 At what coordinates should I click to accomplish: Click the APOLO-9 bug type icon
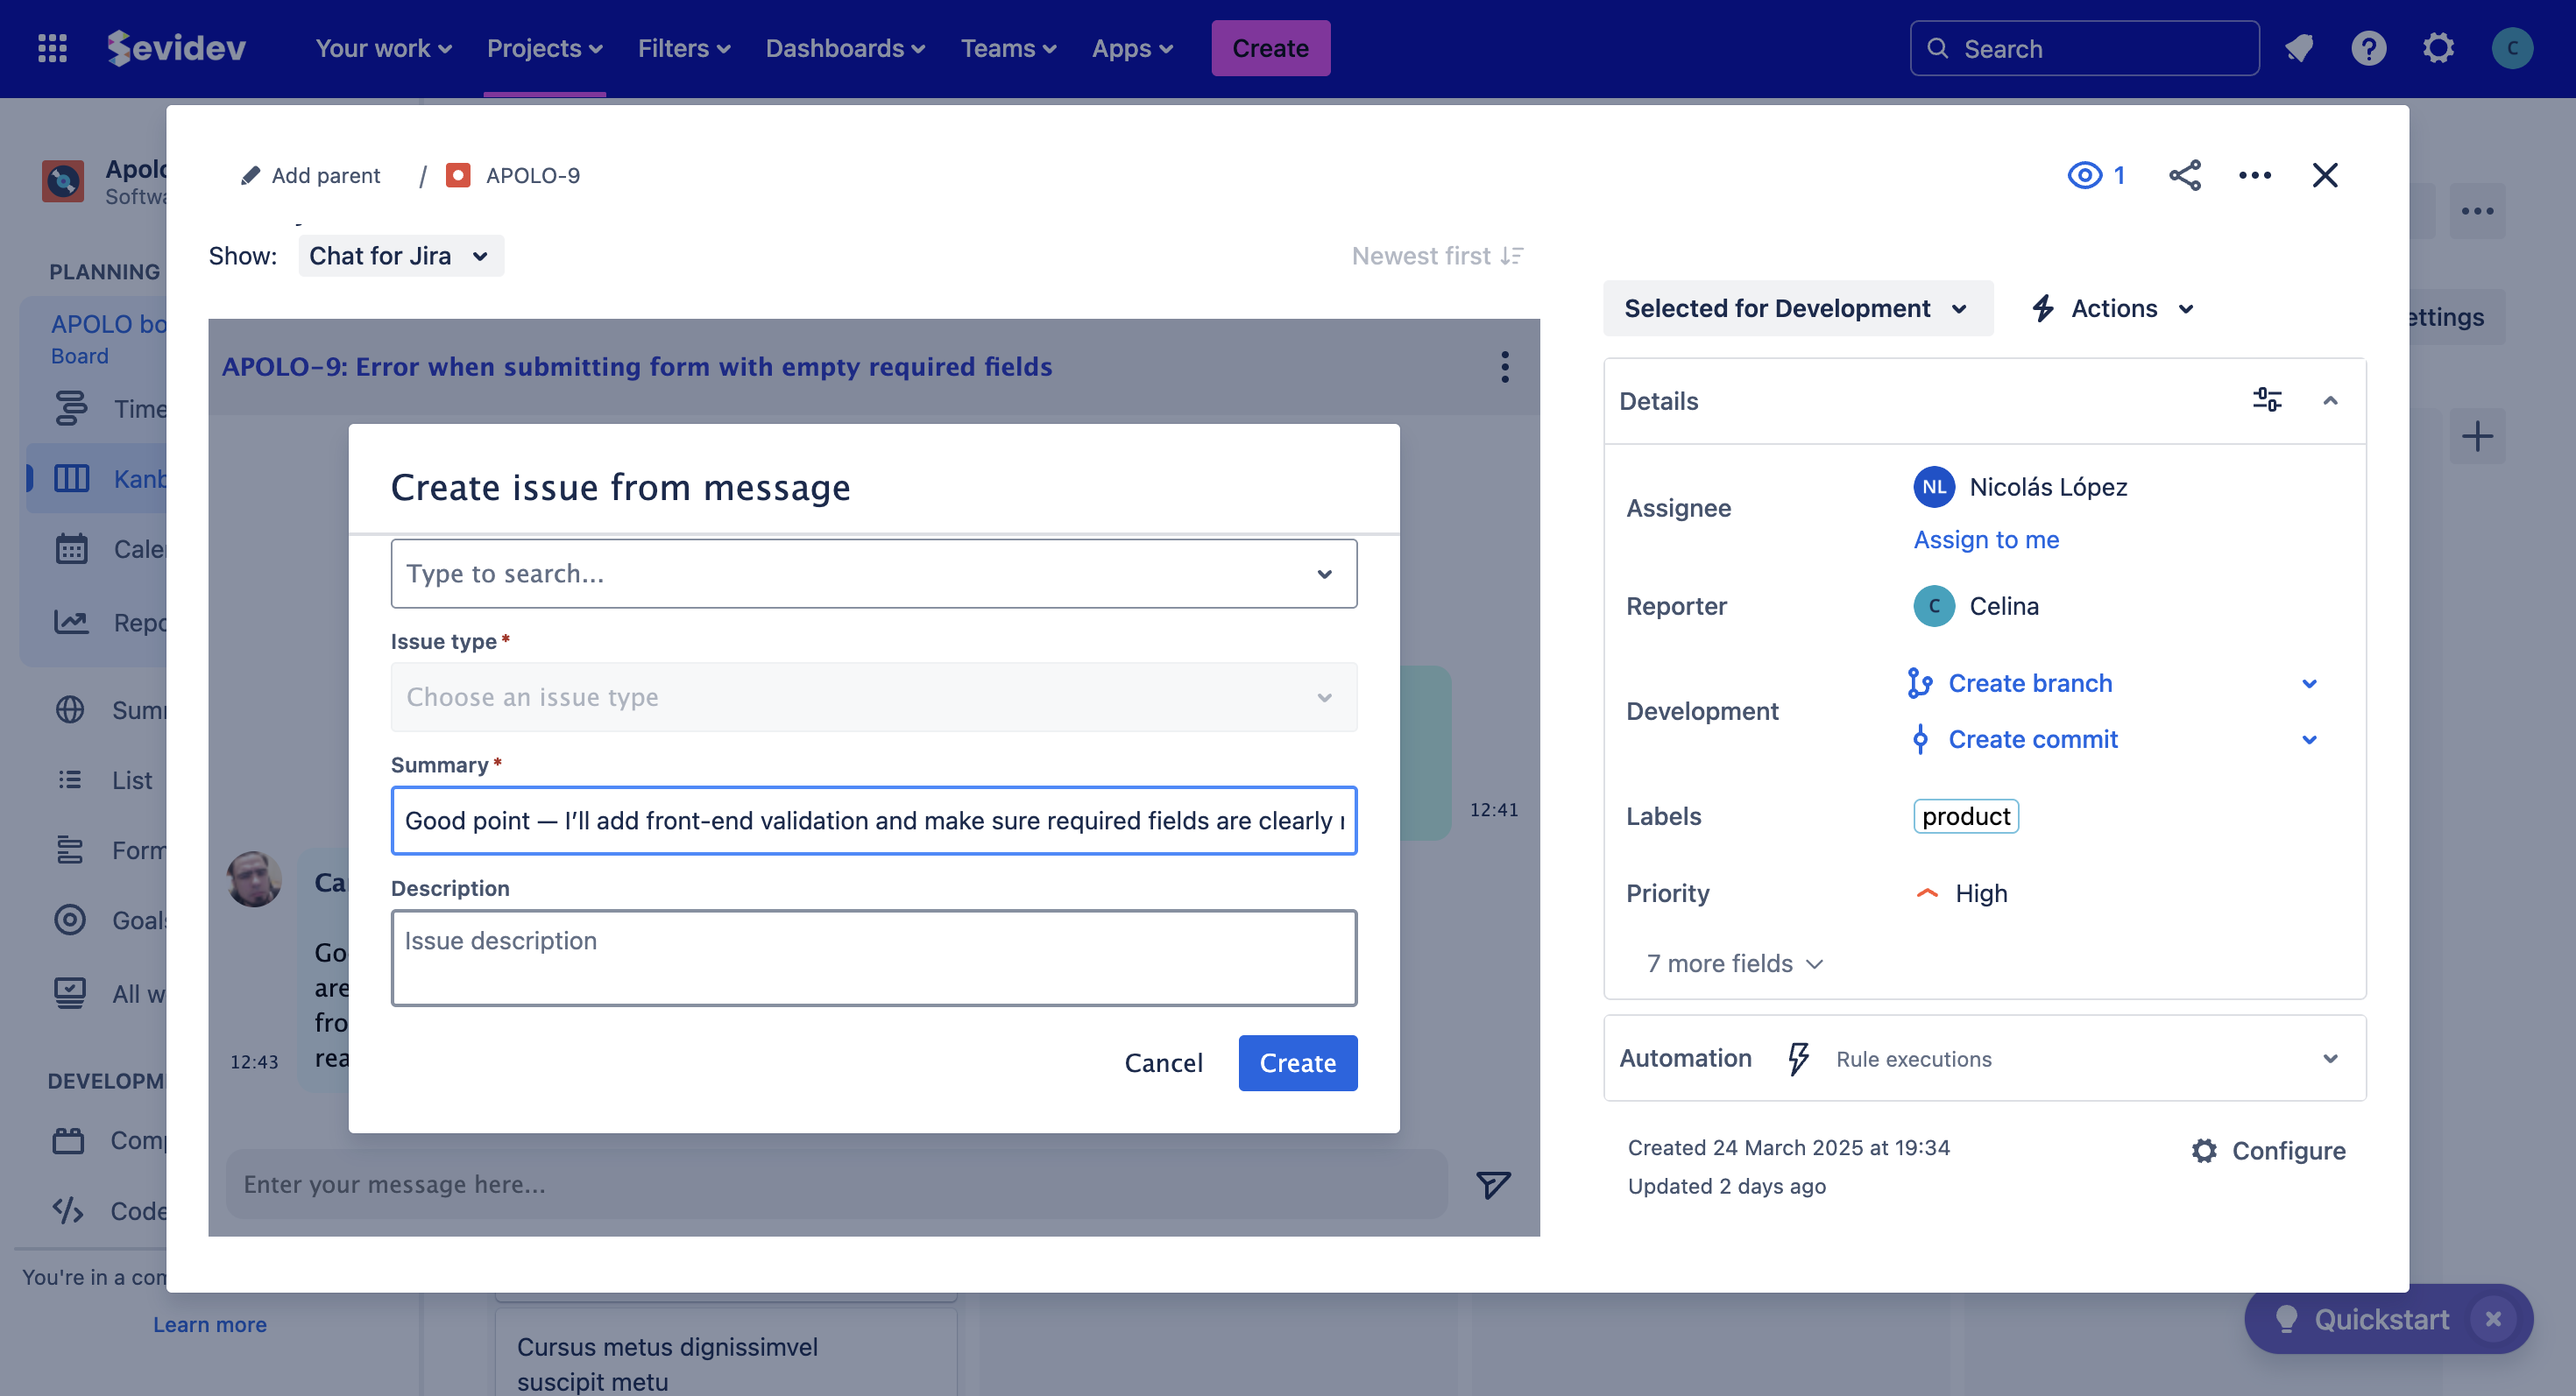point(458,175)
